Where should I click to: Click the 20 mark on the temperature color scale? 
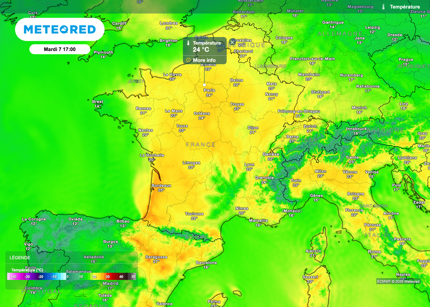click(x=94, y=276)
